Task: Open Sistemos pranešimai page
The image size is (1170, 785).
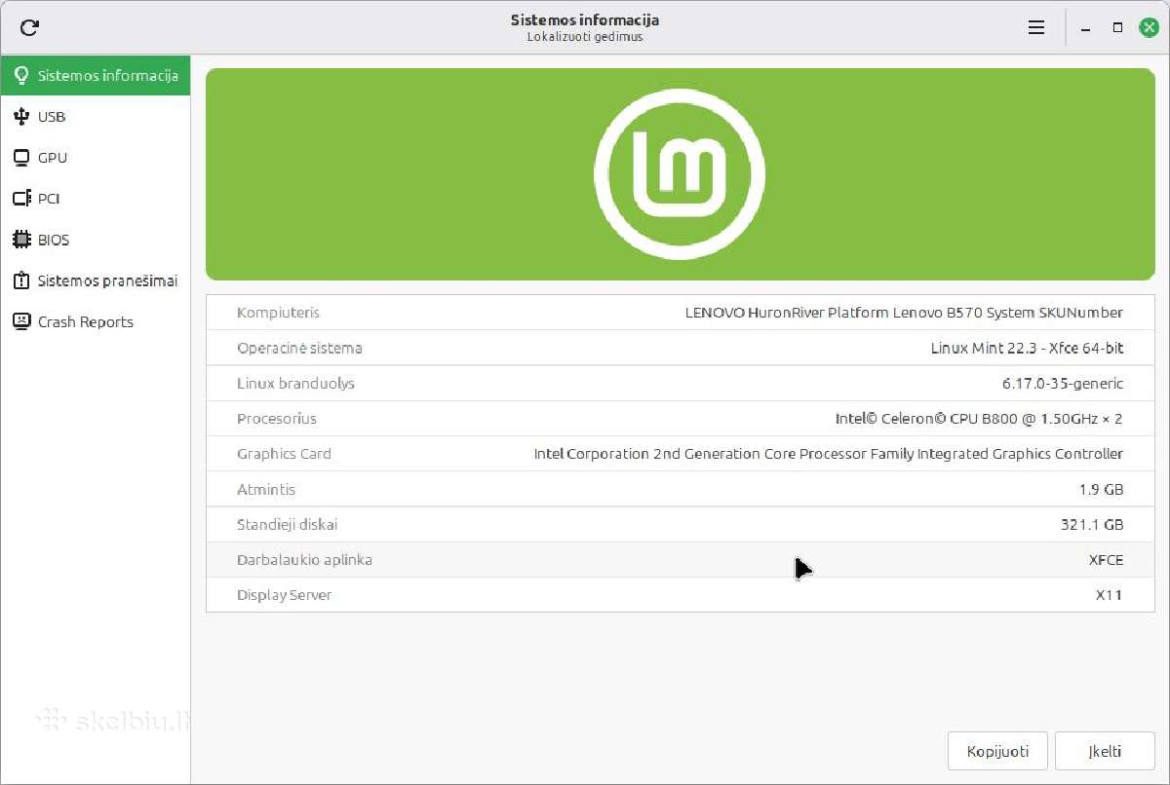Action: click(96, 280)
